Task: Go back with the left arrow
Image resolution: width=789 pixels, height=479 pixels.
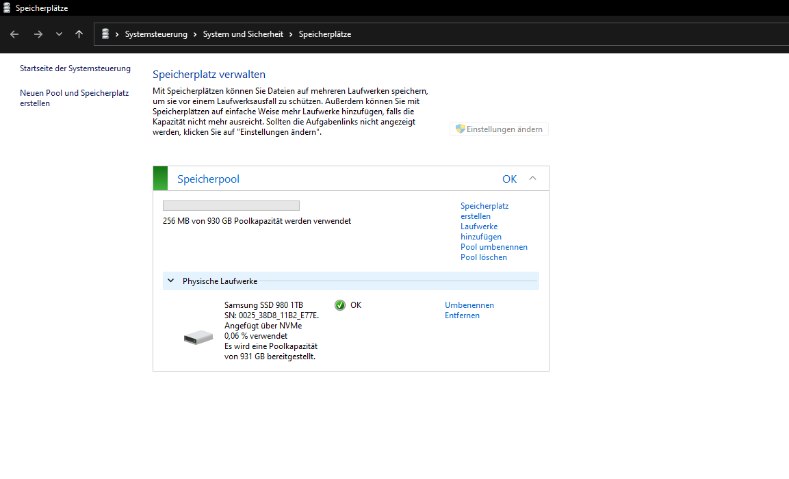Action: (x=14, y=34)
